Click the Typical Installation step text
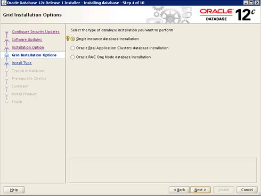Viewport: 261px width, 196px height. tap(28, 71)
